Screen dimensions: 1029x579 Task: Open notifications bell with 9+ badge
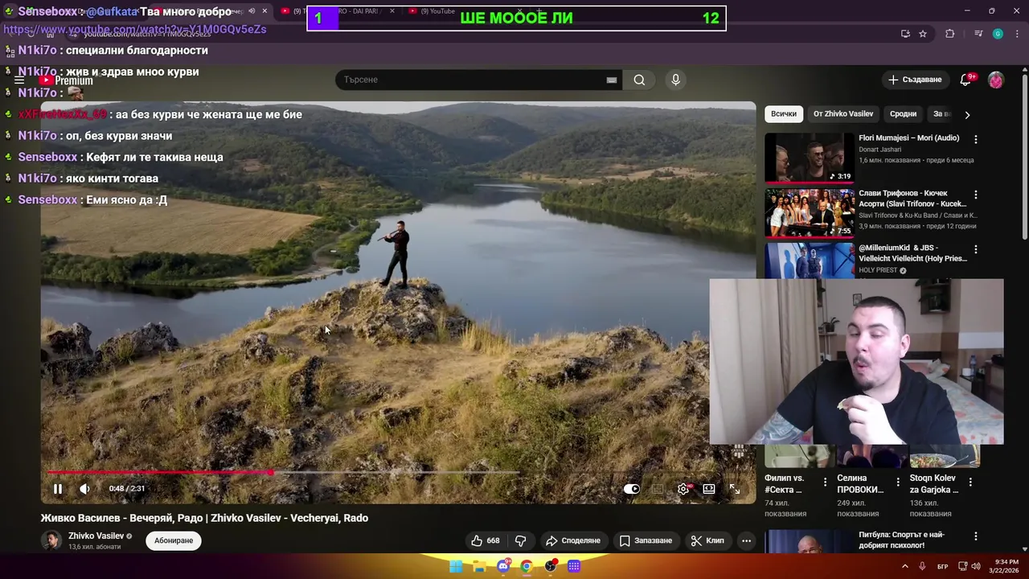coord(966,80)
